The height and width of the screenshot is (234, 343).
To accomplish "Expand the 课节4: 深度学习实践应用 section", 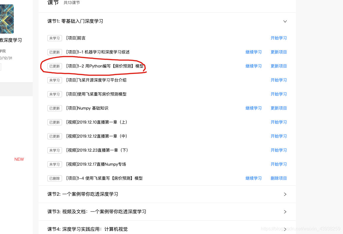I will 285,229.
